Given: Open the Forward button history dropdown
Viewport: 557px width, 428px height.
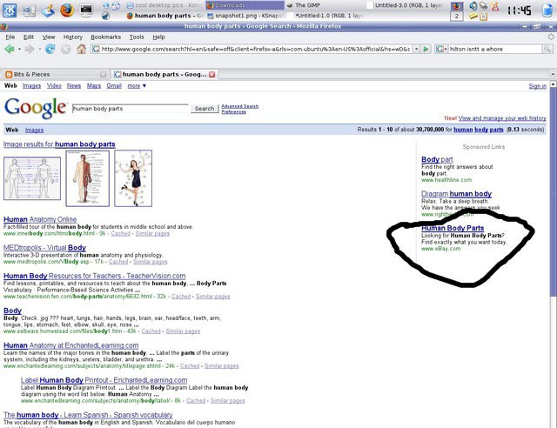Looking at the screenshot, I should (x=39, y=49).
